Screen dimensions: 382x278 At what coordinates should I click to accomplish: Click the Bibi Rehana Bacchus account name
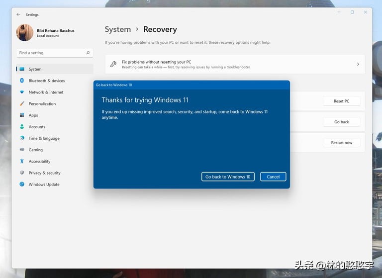[56, 30]
